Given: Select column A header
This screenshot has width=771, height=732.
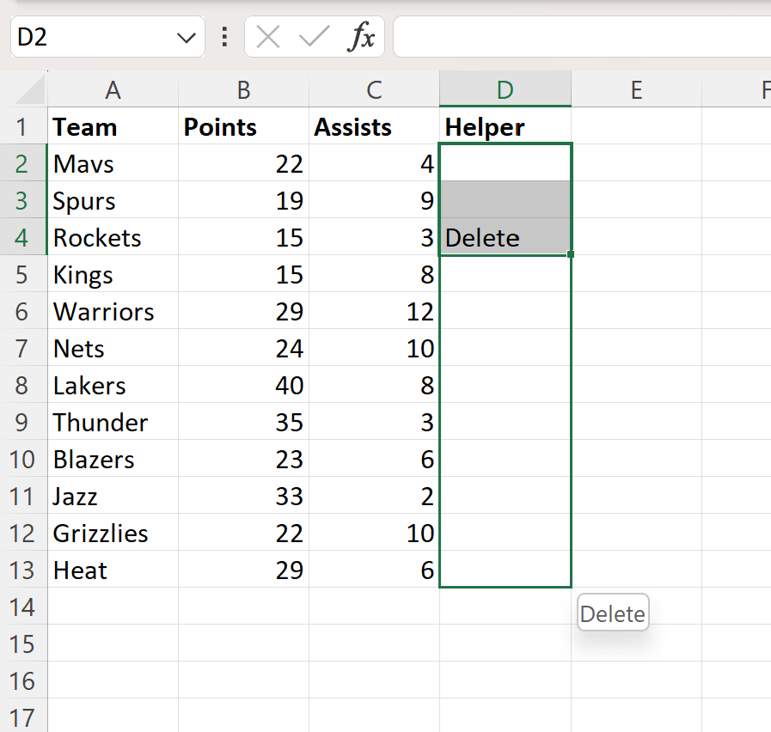Looking at the screenshot, I should 113,90.
